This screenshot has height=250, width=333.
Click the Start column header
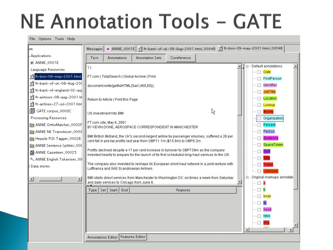[113, 190]
